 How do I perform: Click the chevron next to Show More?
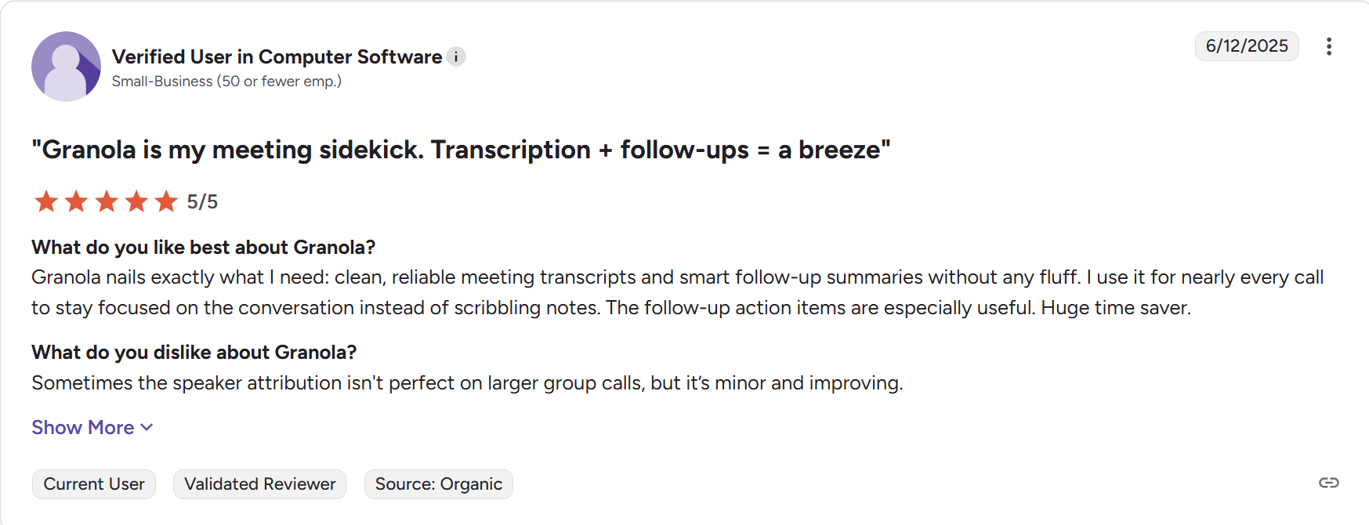[147, 428]
